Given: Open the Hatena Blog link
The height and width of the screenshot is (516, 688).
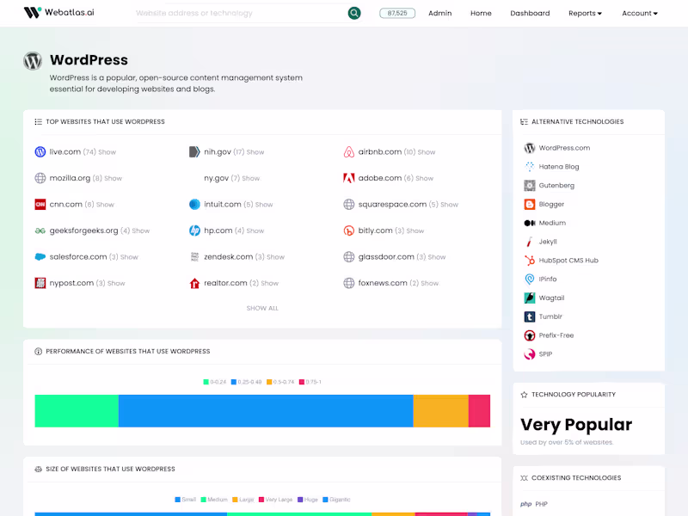Looking at the screenshot, I should tap(559, 167).
